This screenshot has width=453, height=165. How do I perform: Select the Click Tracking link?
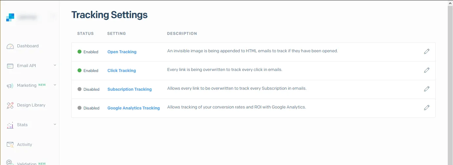(x=122, y=71)
